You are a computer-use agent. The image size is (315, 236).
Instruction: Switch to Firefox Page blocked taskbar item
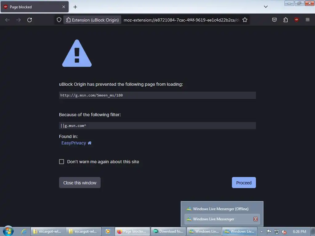click(132, 231)
